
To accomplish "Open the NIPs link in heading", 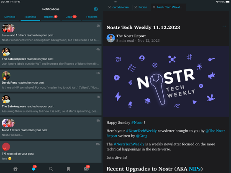I will (x=195, y=169).
